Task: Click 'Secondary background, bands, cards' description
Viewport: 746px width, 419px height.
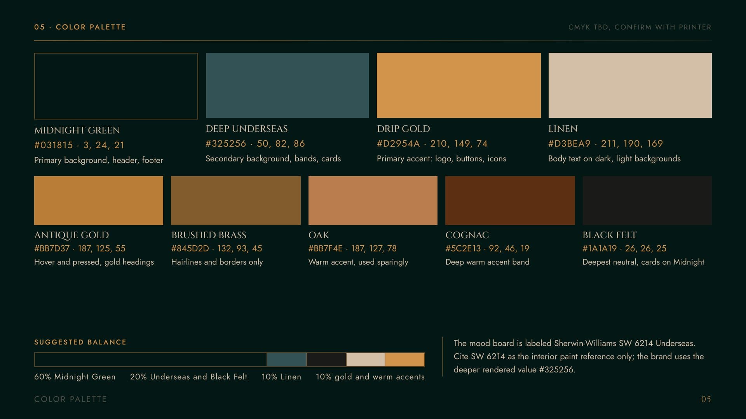Action: (273, 159)
